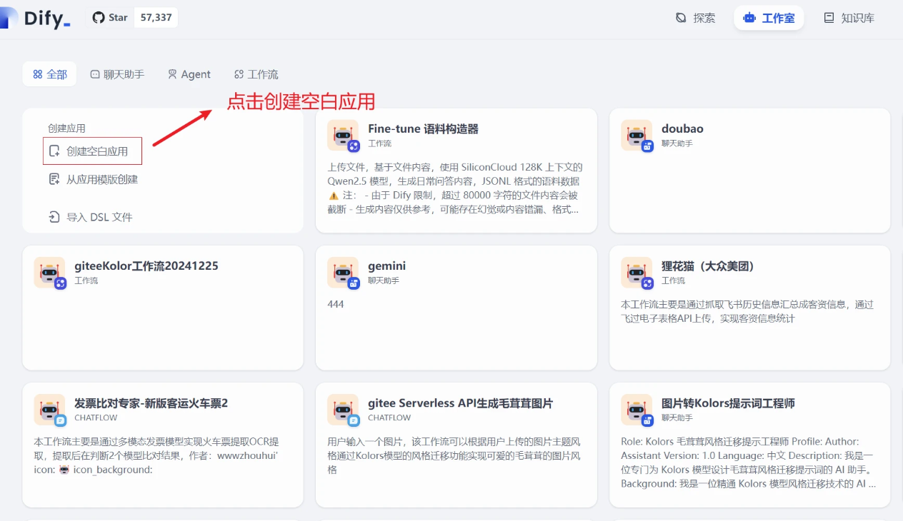Click the 图片转Kolors提示词工程师 robot avatar
Screen dimensions: 903x521
point(637,410)
